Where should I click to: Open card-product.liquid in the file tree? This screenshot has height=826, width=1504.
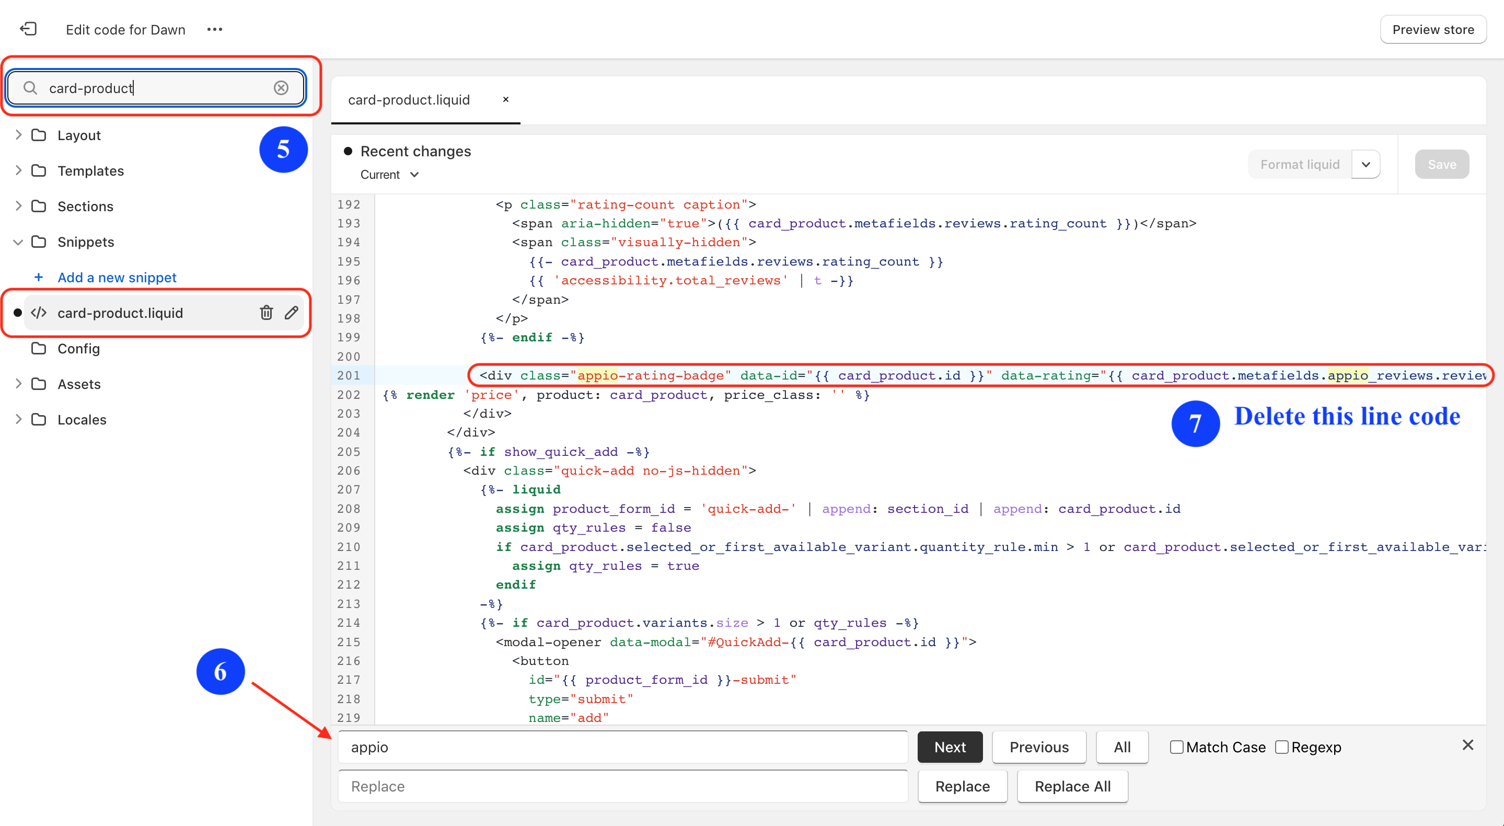120,313
